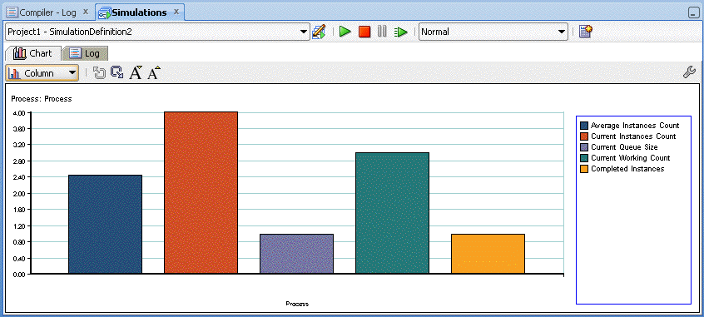The image size is (704, 317).
Task: Switch to the Log tab
Action: click(x=85, y=53)
